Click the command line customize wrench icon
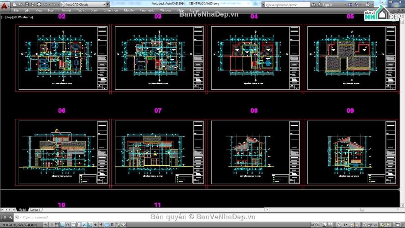Viewport: 405px width, 228px height. pos(11,218)
